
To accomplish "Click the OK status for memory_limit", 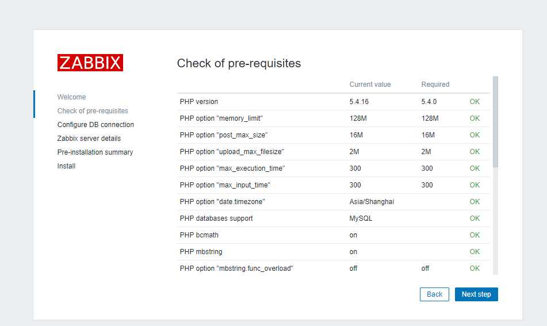I will 475,118.
